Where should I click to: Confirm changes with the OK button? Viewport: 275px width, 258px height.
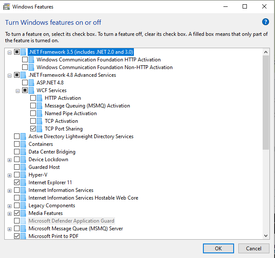[x=218, y=248]
